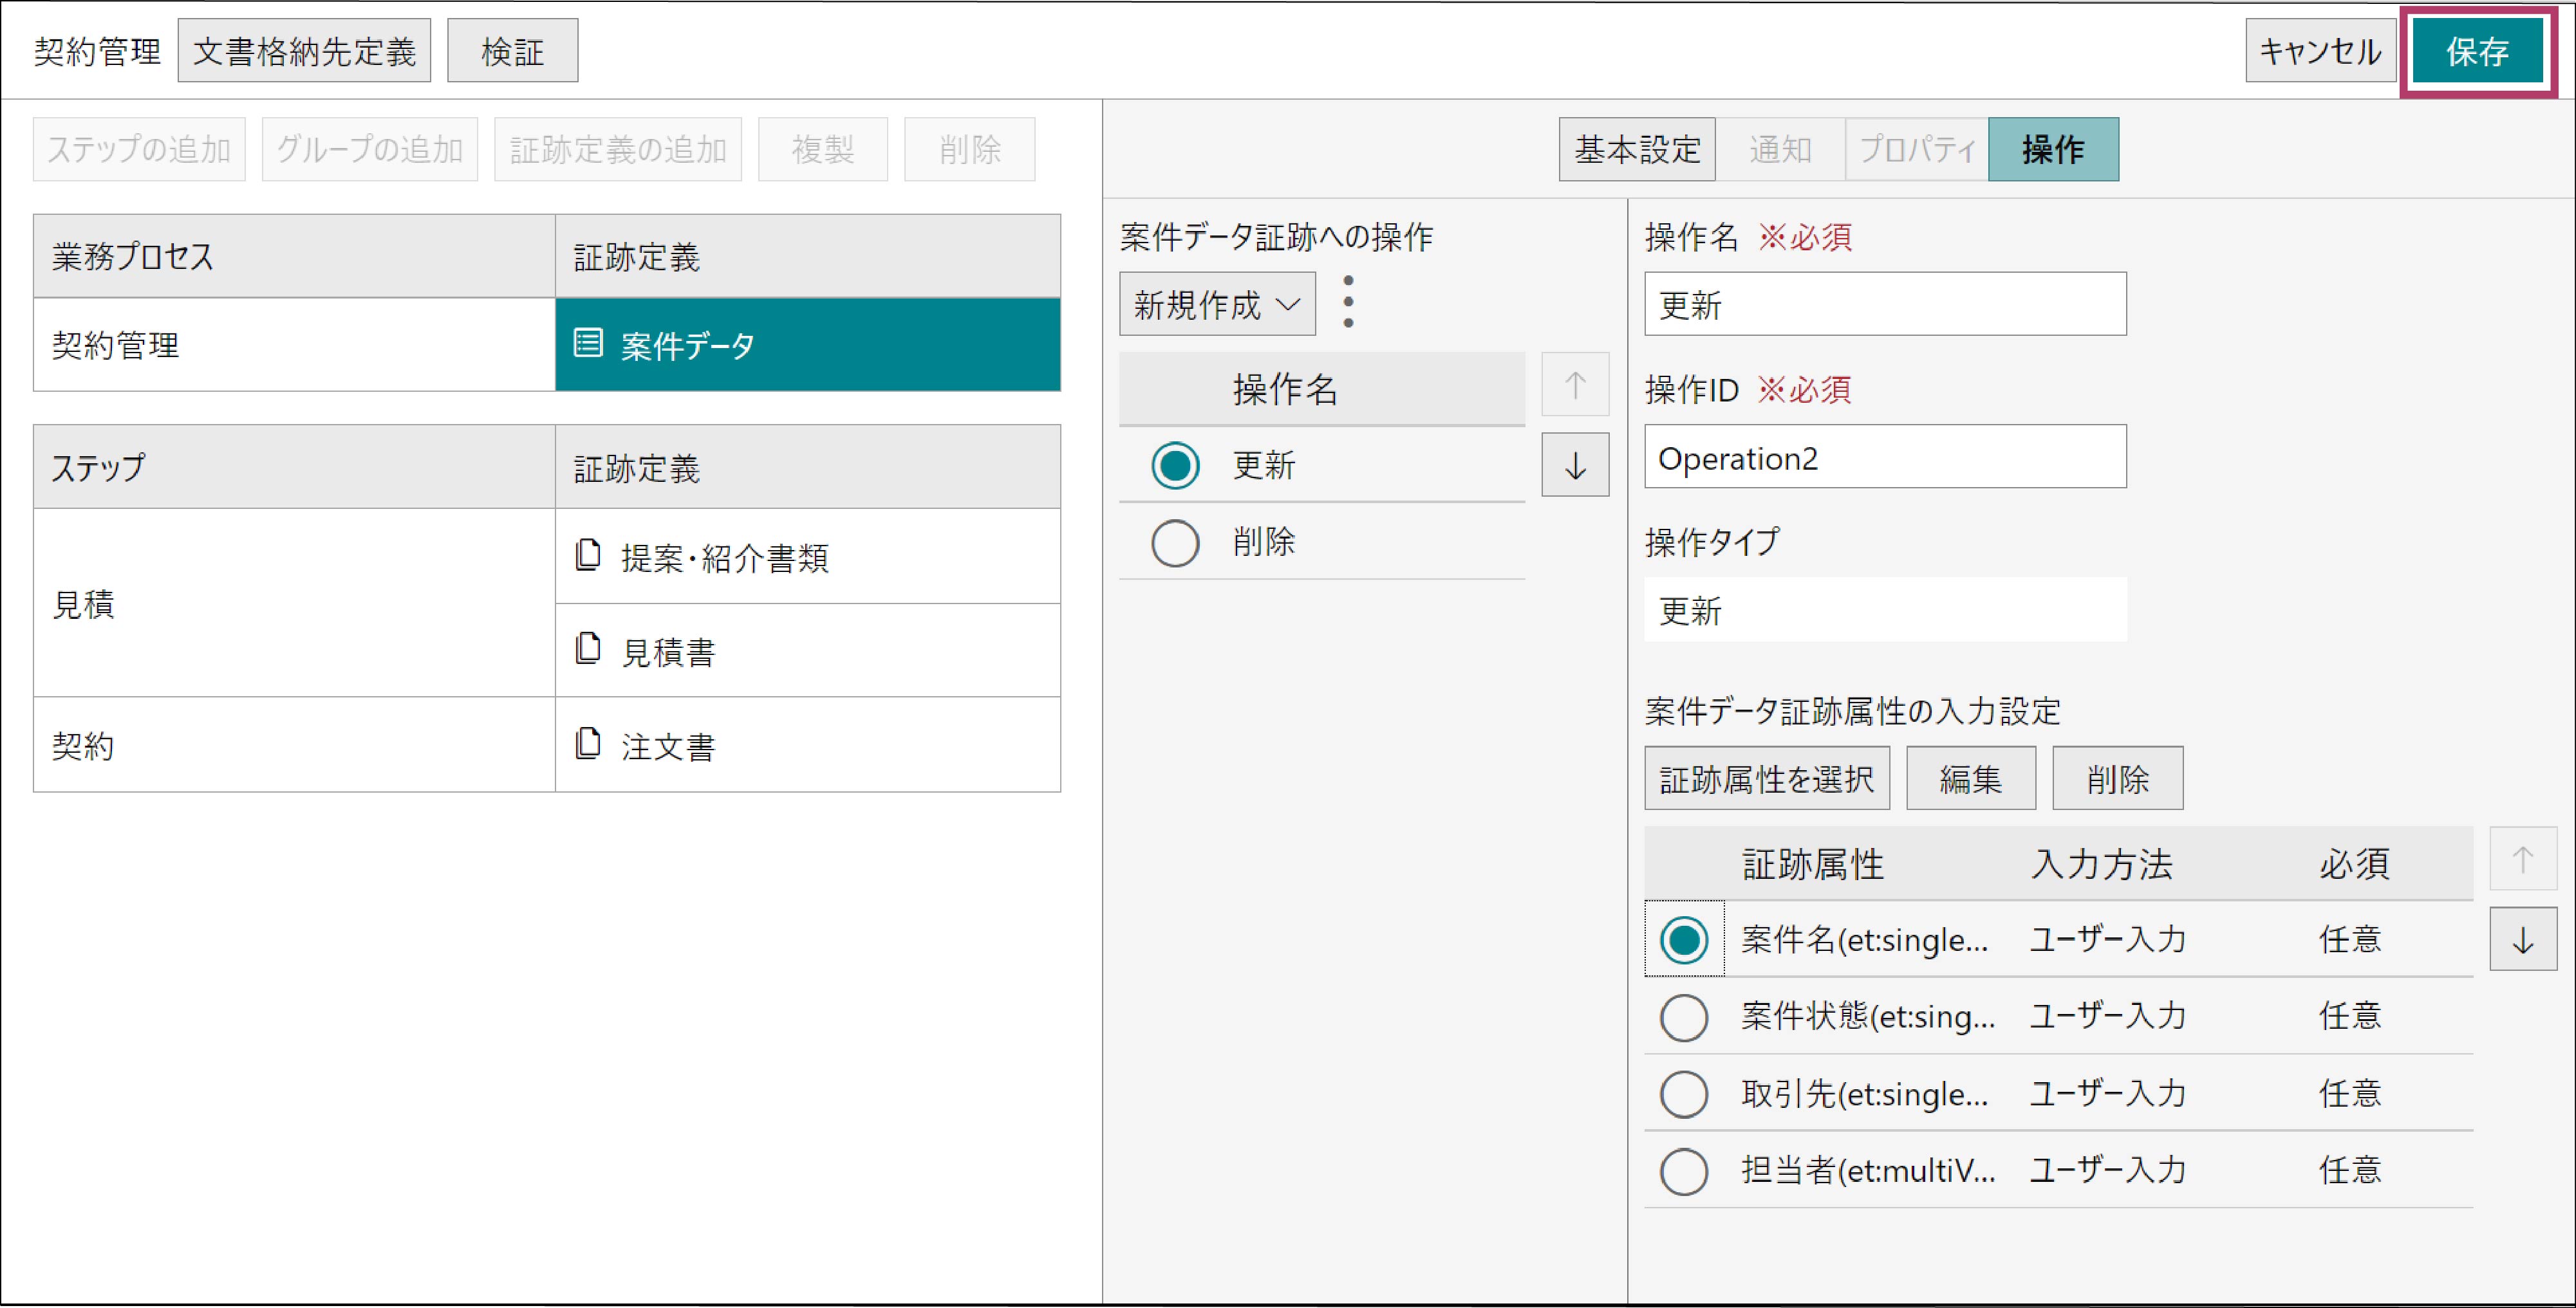This screenshot has width=2576, height=1308.
Task: Move operation up with arrow icon
Action: pyautogui.click(x=1575, y=385)
